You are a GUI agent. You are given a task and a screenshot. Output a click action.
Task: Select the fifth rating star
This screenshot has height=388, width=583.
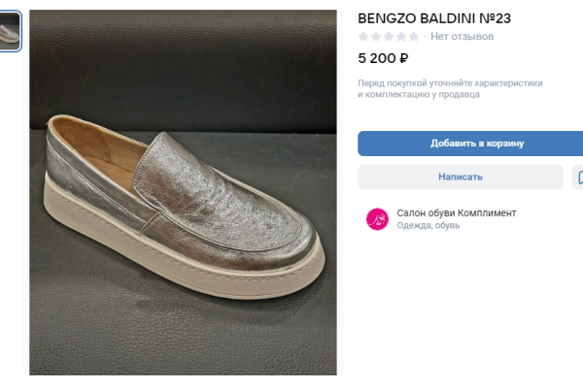pyautogui.click(x=414, y=37)
